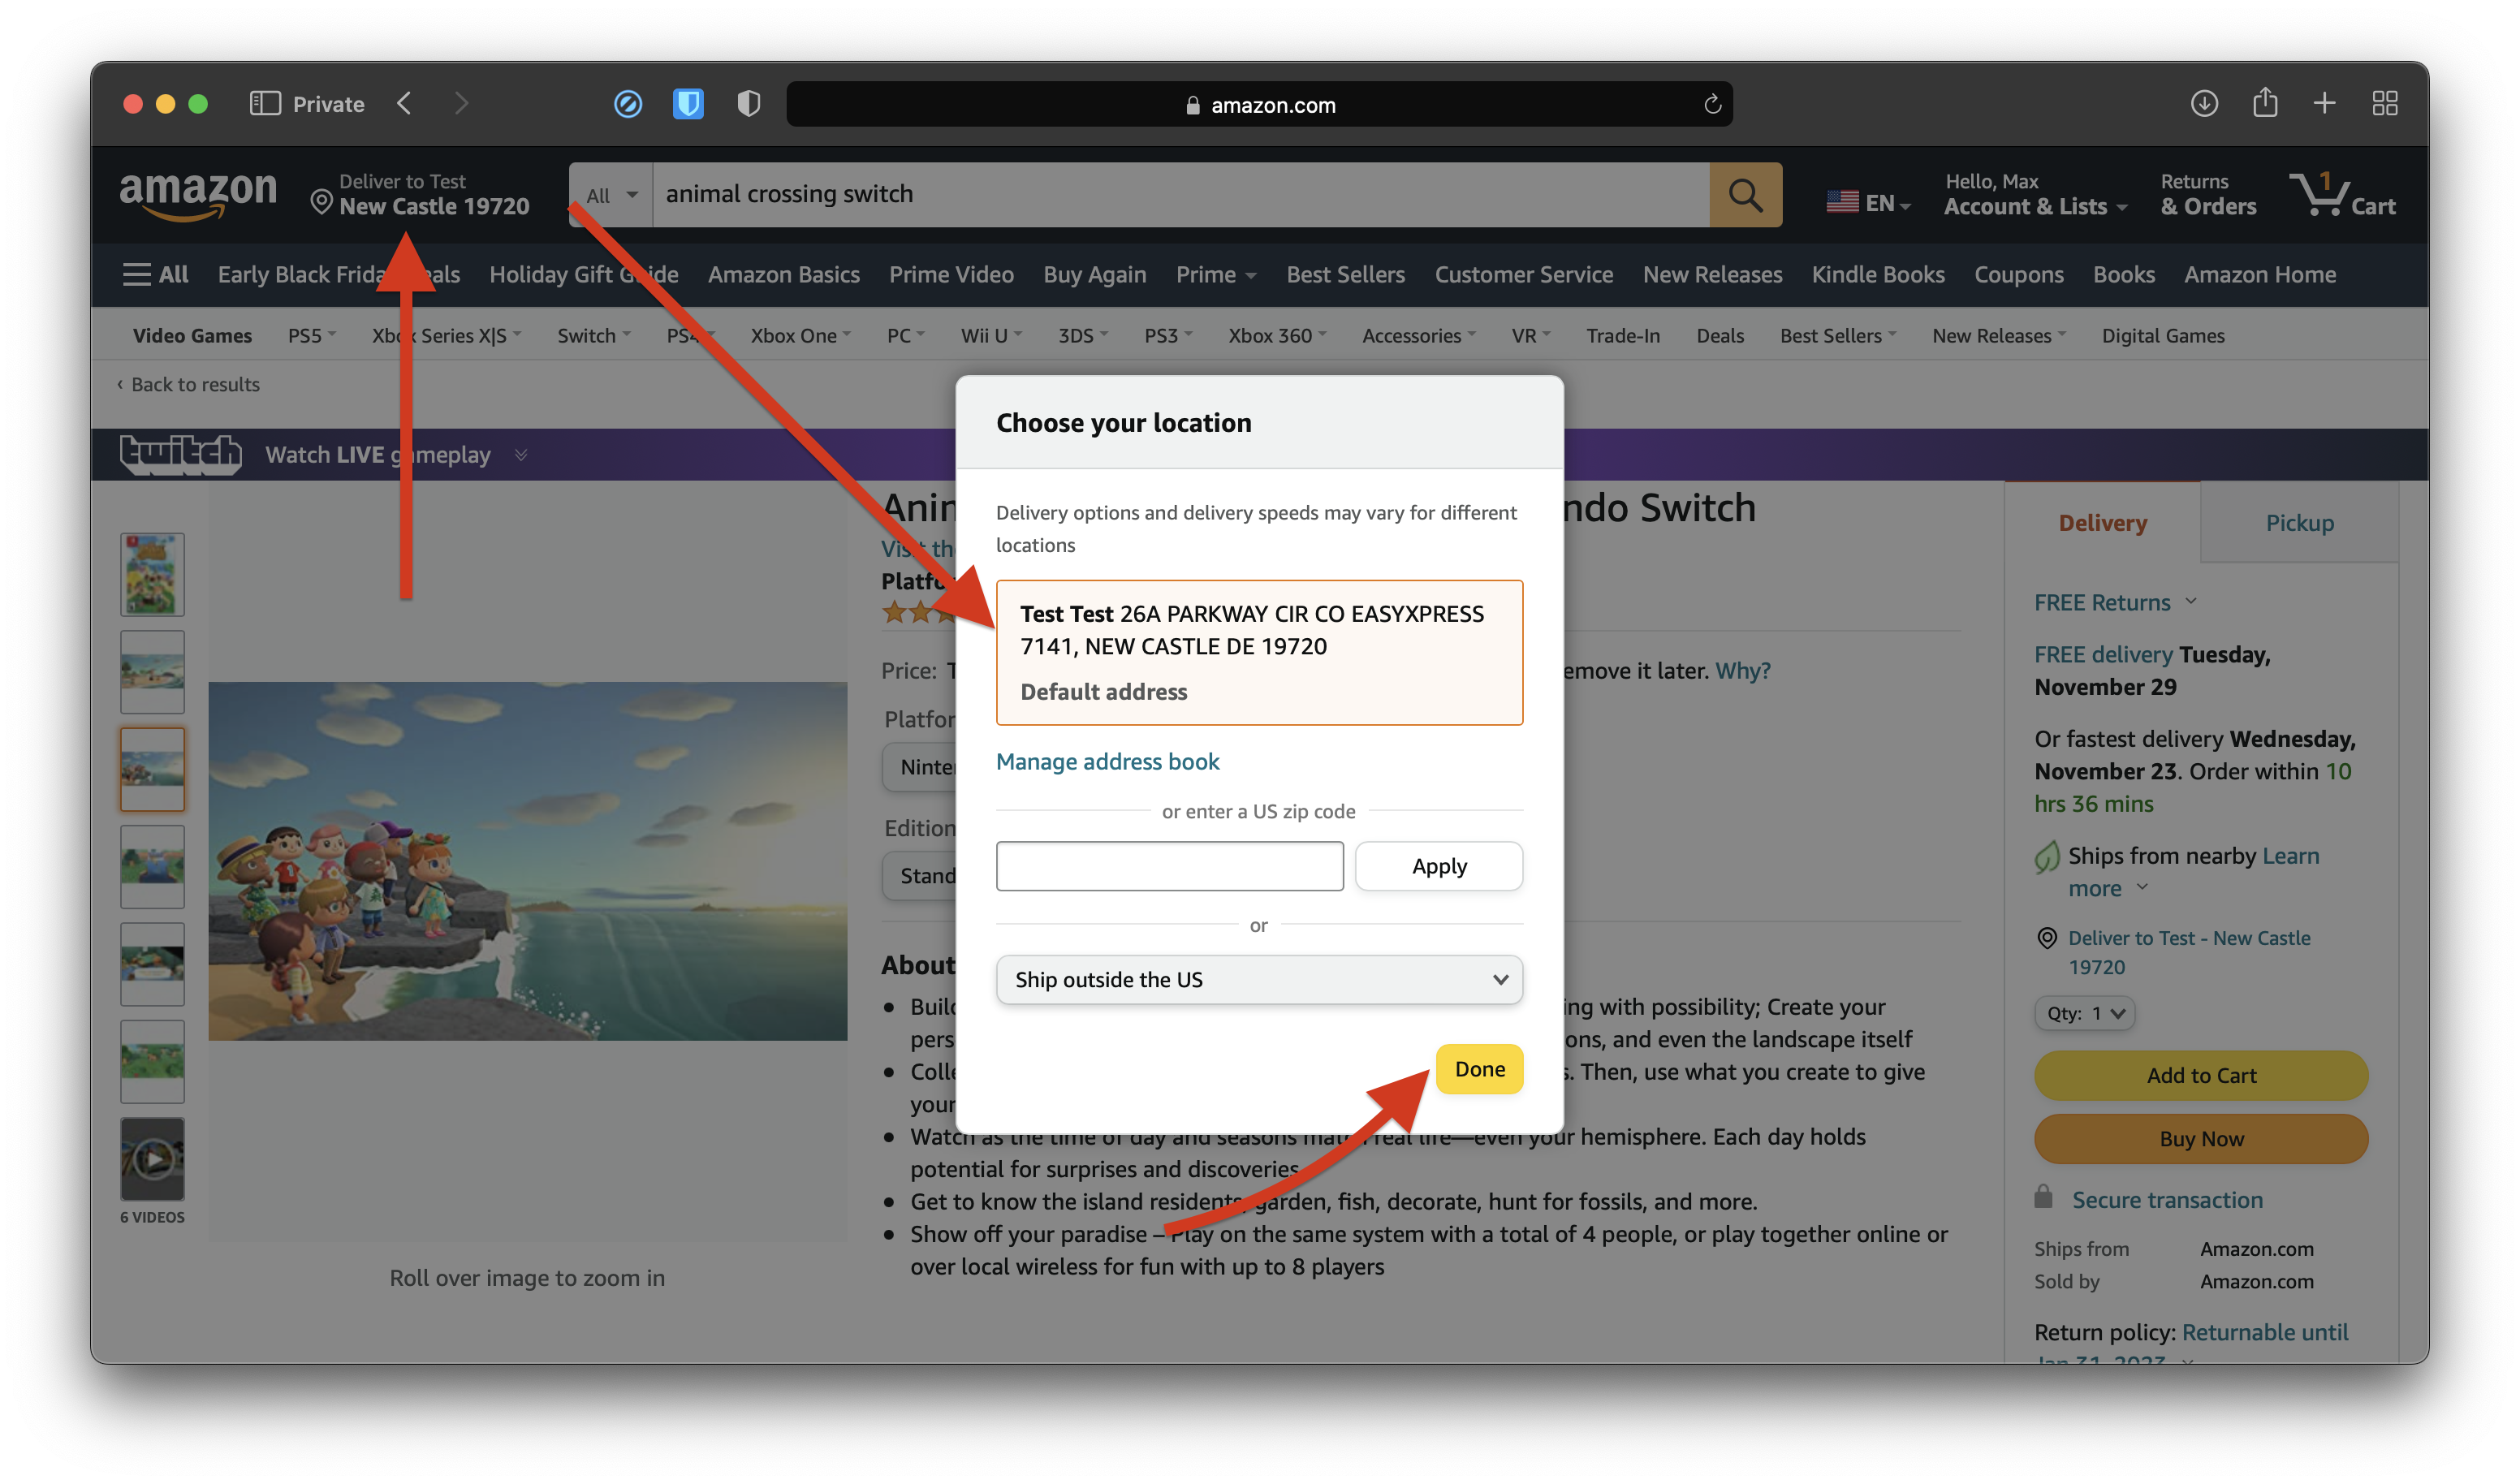Open the shopping Cart icon
This screenshot has height=1484, width=2520.
coord(2342,194)
